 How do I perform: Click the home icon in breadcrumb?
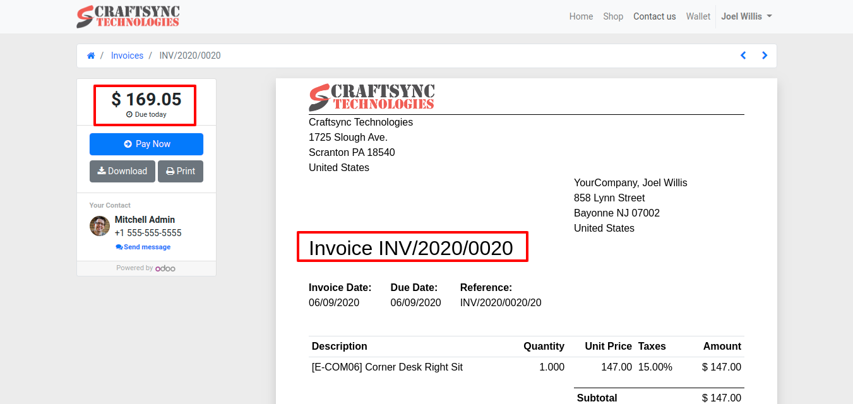tap(91, 56)
